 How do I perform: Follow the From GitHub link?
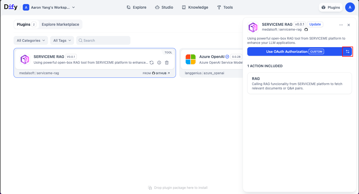coord(156,73)
